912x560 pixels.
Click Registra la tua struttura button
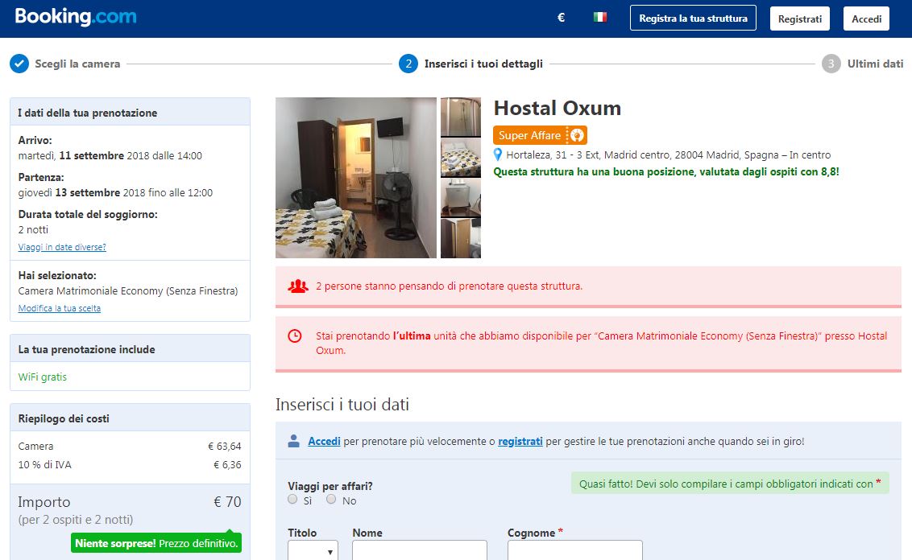694,18
